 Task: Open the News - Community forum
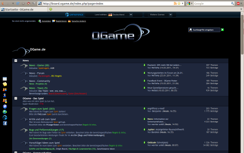(40, 81)
